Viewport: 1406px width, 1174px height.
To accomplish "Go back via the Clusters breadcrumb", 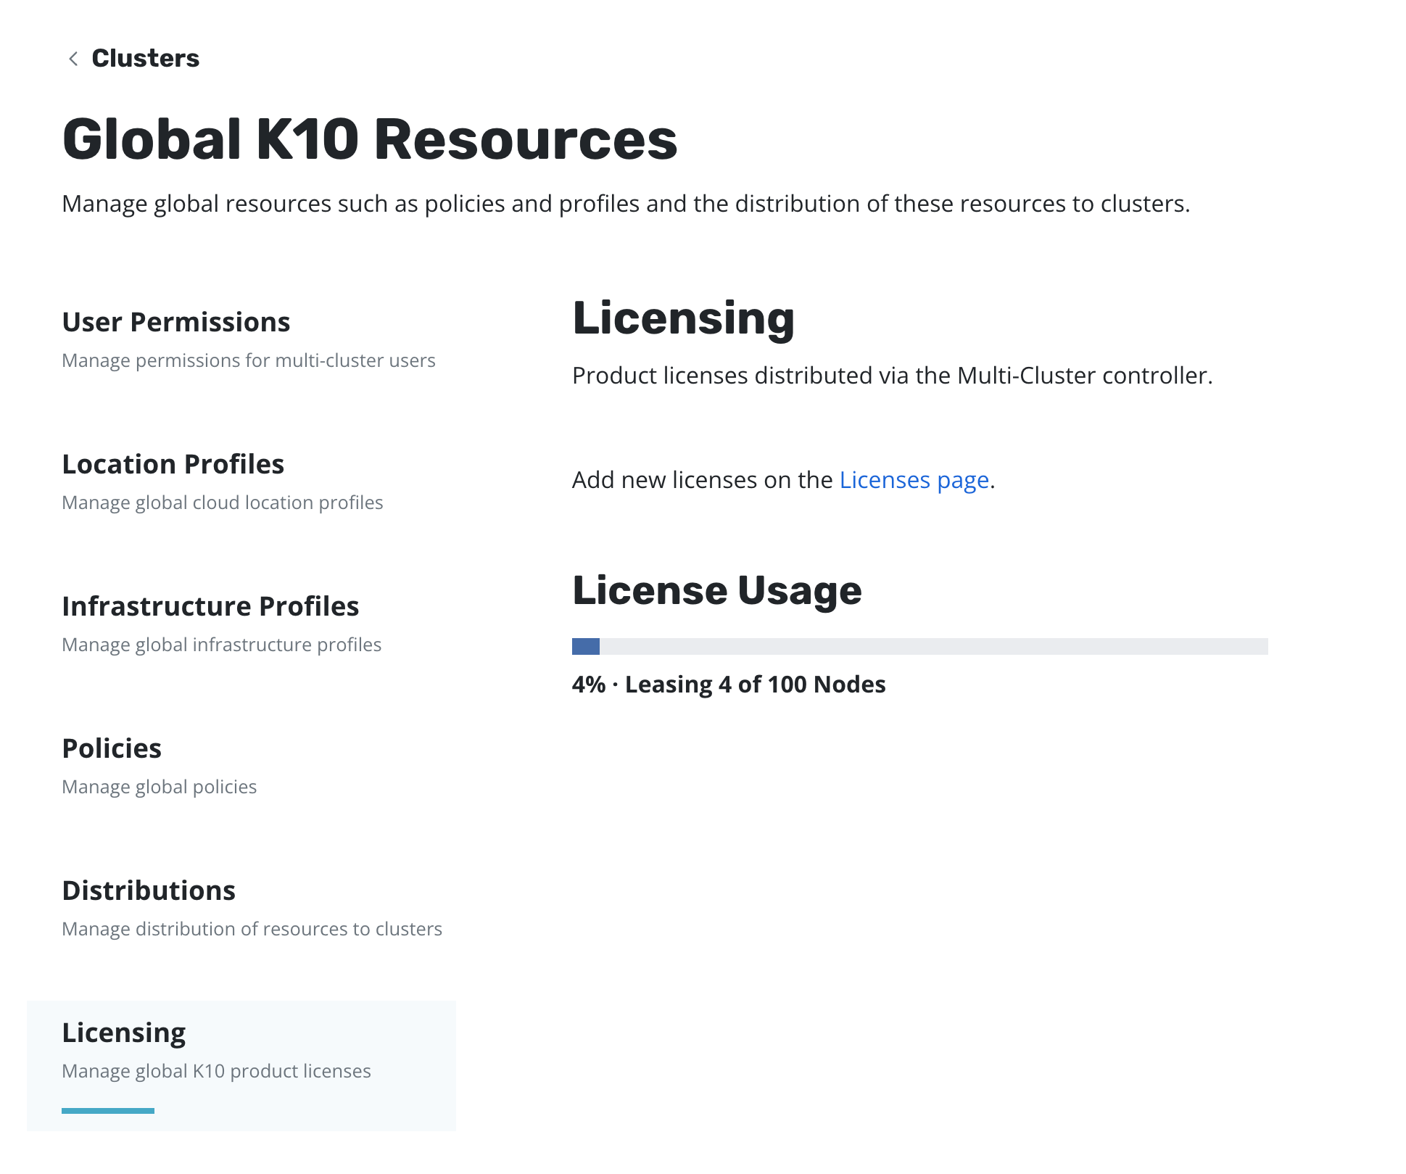I will [145, 59].
